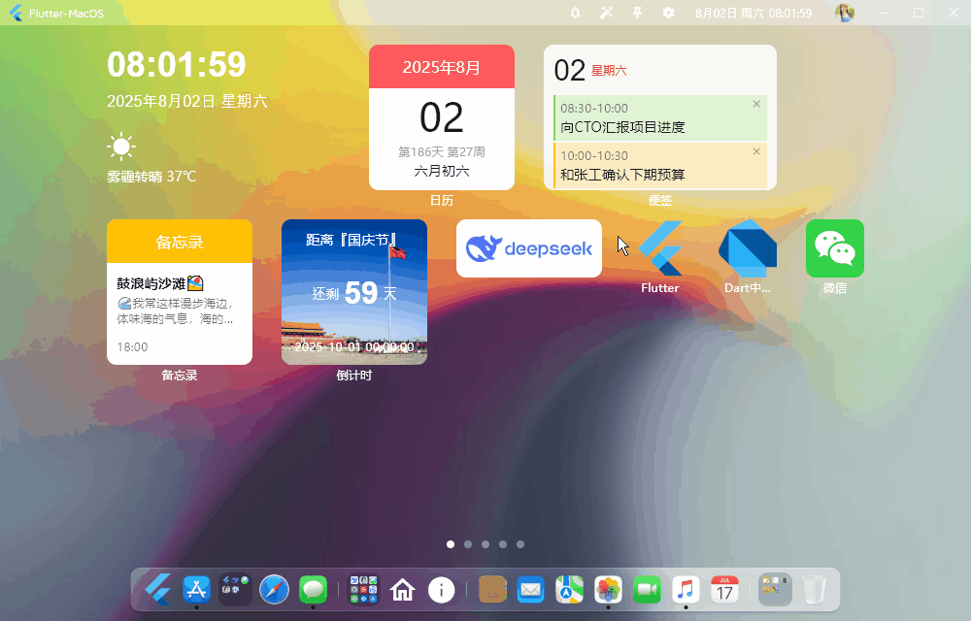
Task: Click the notification bell icon
Action: (x=576, y=13)
